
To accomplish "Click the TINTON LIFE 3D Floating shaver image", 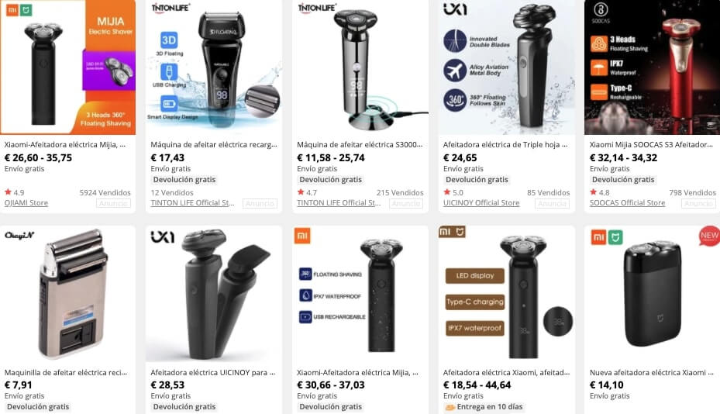I will [x=214, y=67].
